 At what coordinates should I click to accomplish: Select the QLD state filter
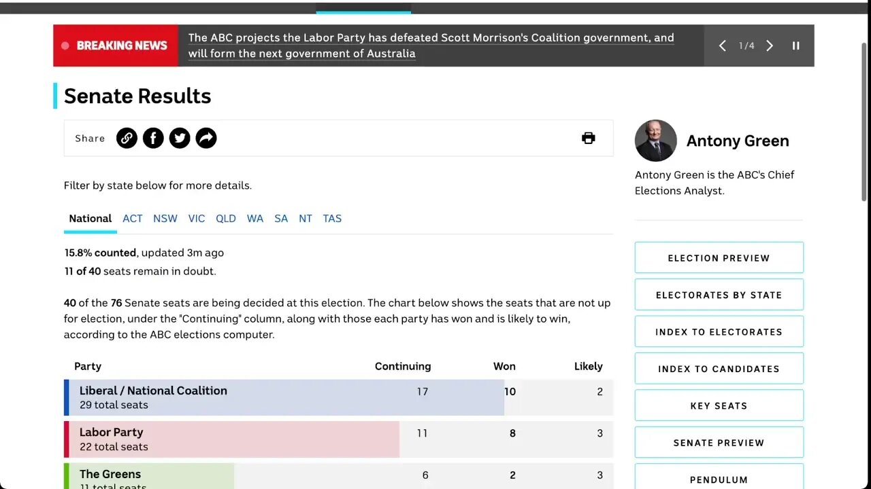[226, 219]
